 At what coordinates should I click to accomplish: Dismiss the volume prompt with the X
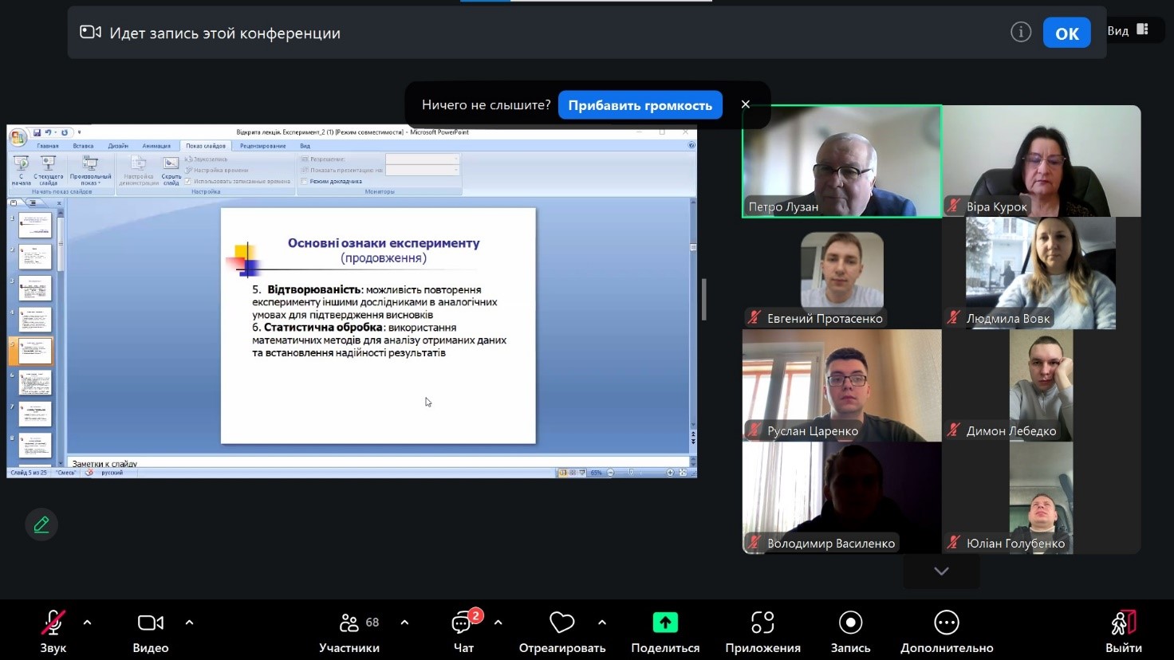click(x=746, y=104)
